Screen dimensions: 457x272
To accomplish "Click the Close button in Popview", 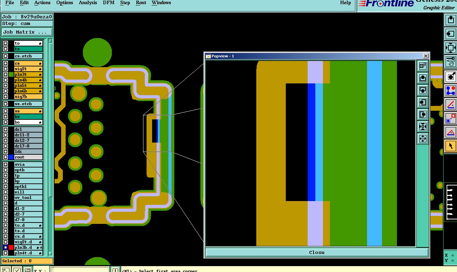I will coord(317,252).
